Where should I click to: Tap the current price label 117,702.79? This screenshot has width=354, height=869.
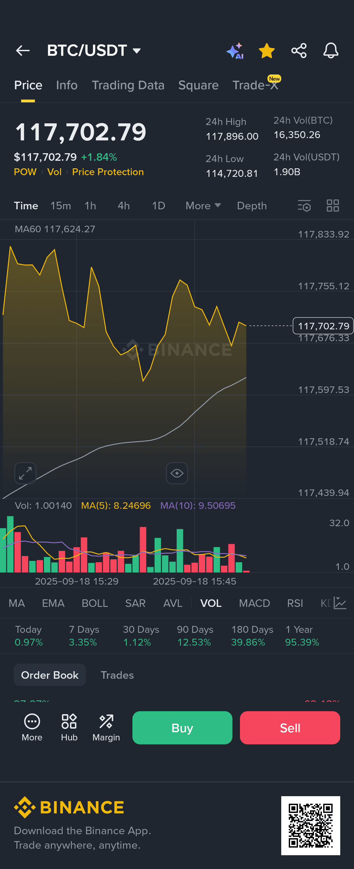(x=323, y=326)
